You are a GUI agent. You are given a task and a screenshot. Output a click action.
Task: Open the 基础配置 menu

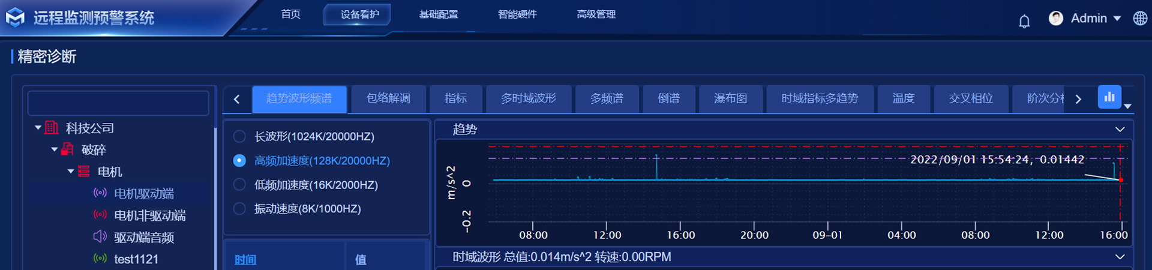pyautogui.click(x=438, y=14)
